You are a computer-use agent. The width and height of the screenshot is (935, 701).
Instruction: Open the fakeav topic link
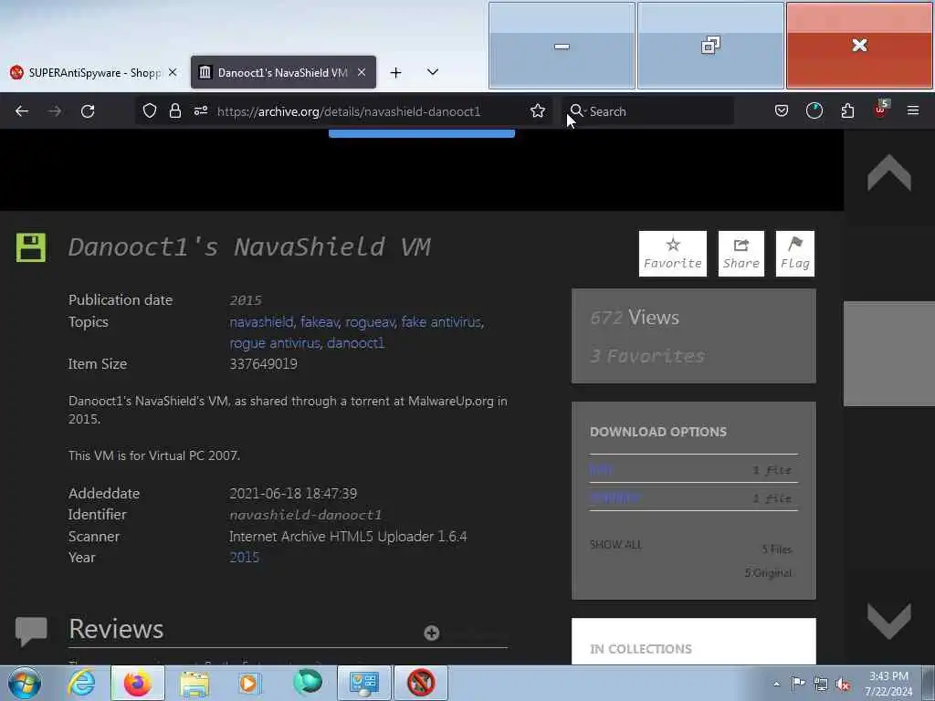(x=320, y=322)
